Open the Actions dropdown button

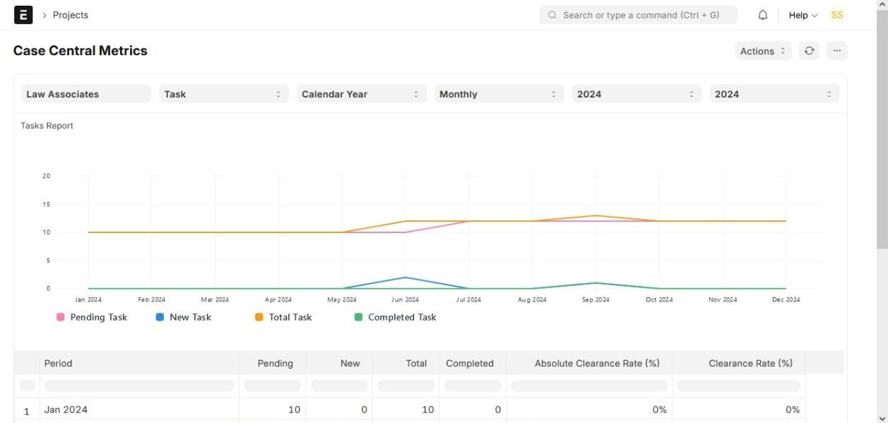coord(763,51)
